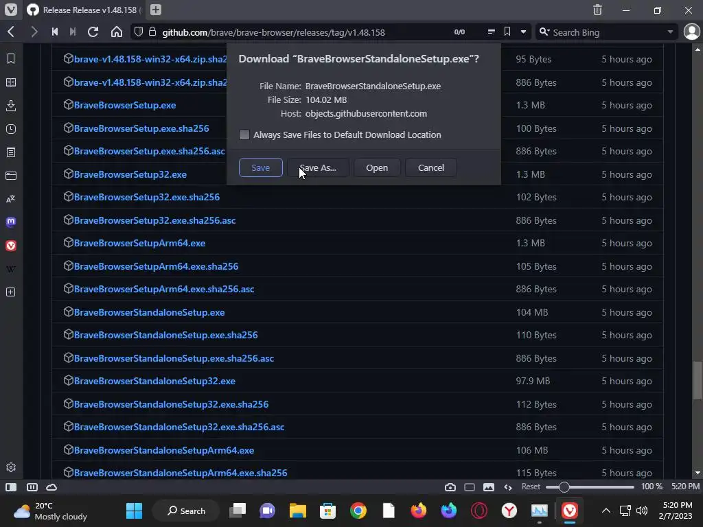Bookmark this page
This screenshot has width=703, height=527.
click(x=507, y=32)
